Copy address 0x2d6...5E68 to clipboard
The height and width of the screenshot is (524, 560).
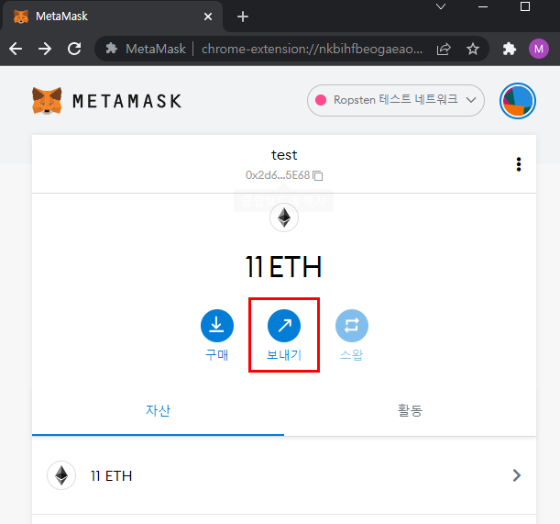pyautogui.click(x=284, y=175)
